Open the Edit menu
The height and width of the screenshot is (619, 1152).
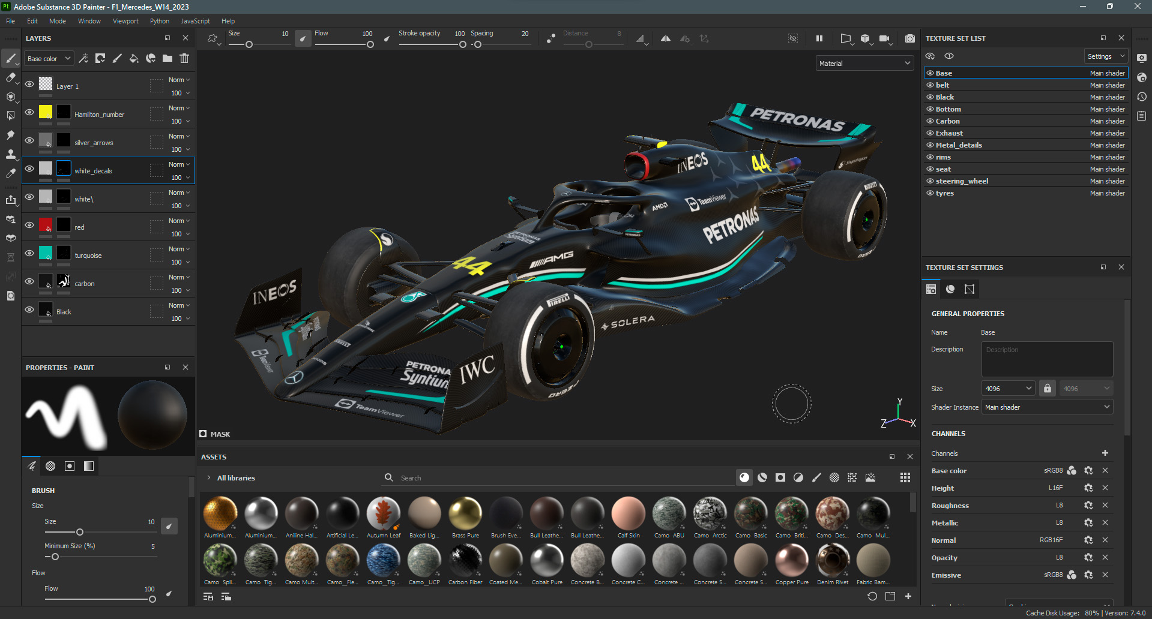click(x=32, y=21)
